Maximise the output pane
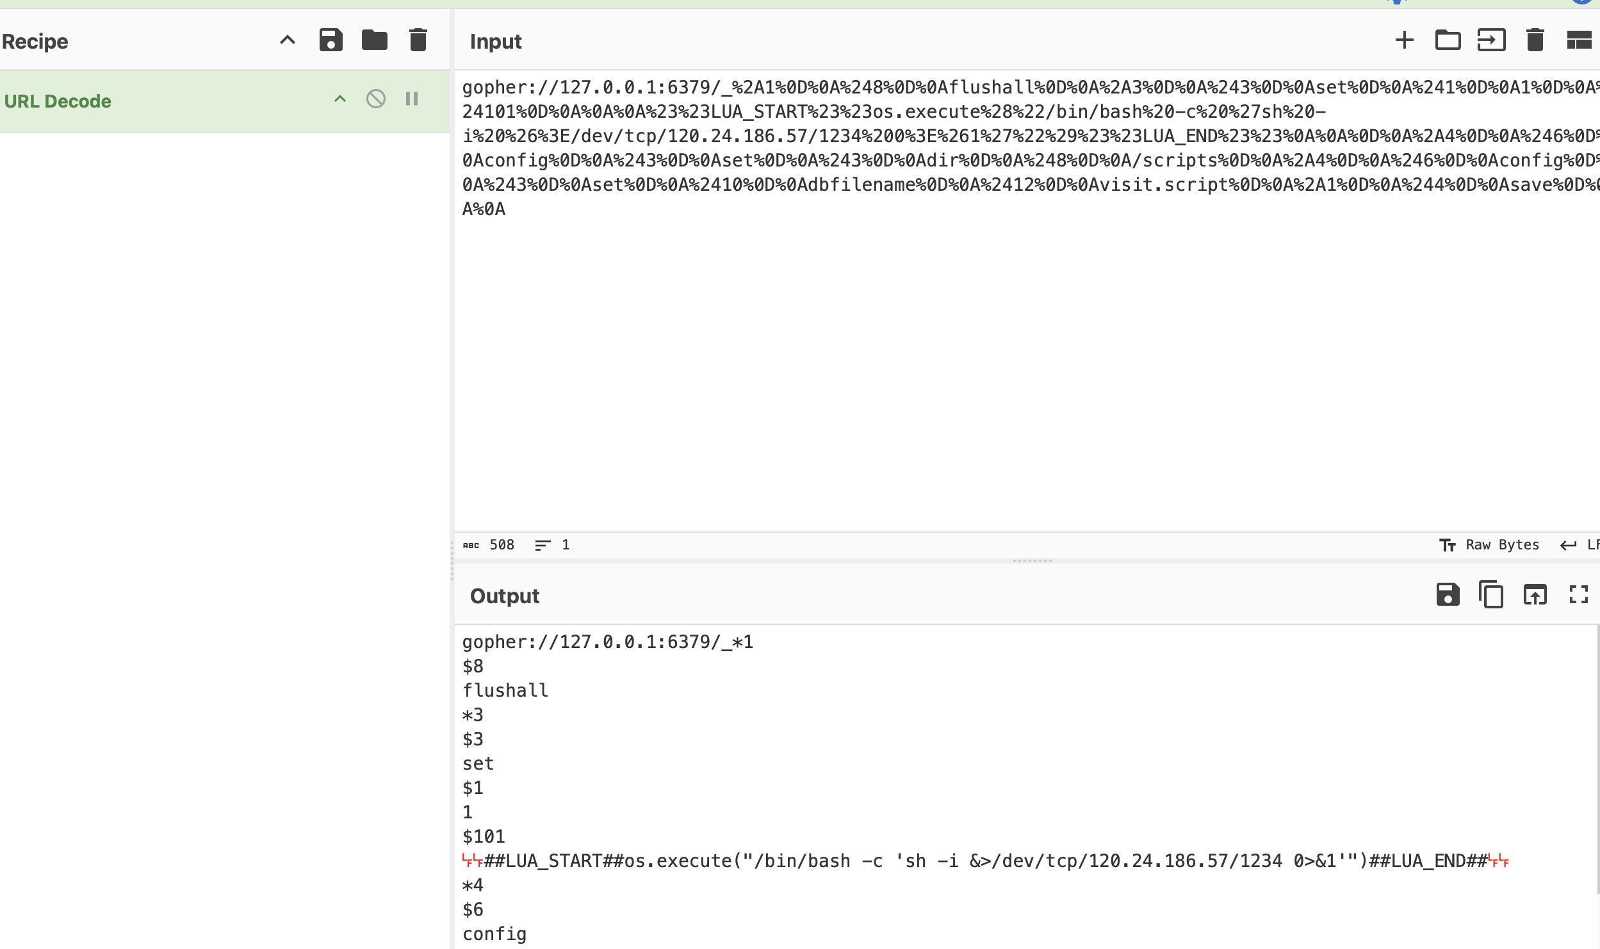Viewport: 1600px width, 949px height. point(1579,595)
